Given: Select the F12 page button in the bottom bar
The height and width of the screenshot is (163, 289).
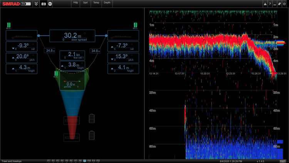Looking at the screenshot, I should pyautogui.click(x=98, y=161).
